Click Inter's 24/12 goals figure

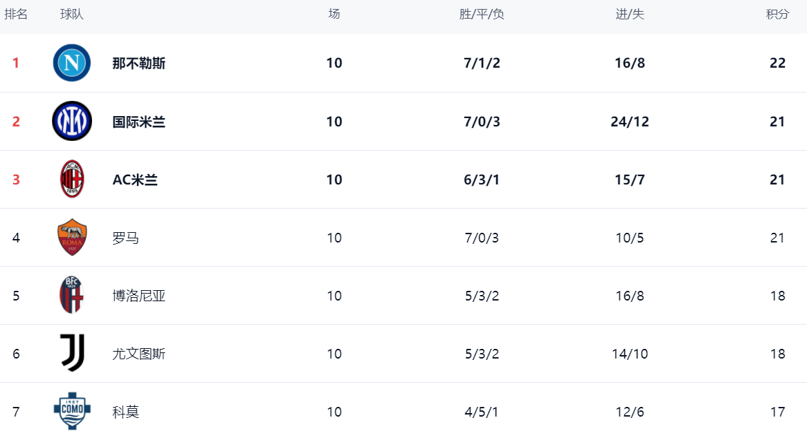click(630, 122)
